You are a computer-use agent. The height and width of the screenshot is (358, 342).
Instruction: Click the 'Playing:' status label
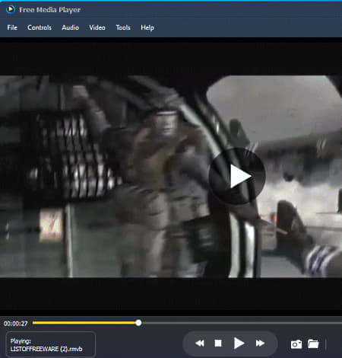(21, 341)
